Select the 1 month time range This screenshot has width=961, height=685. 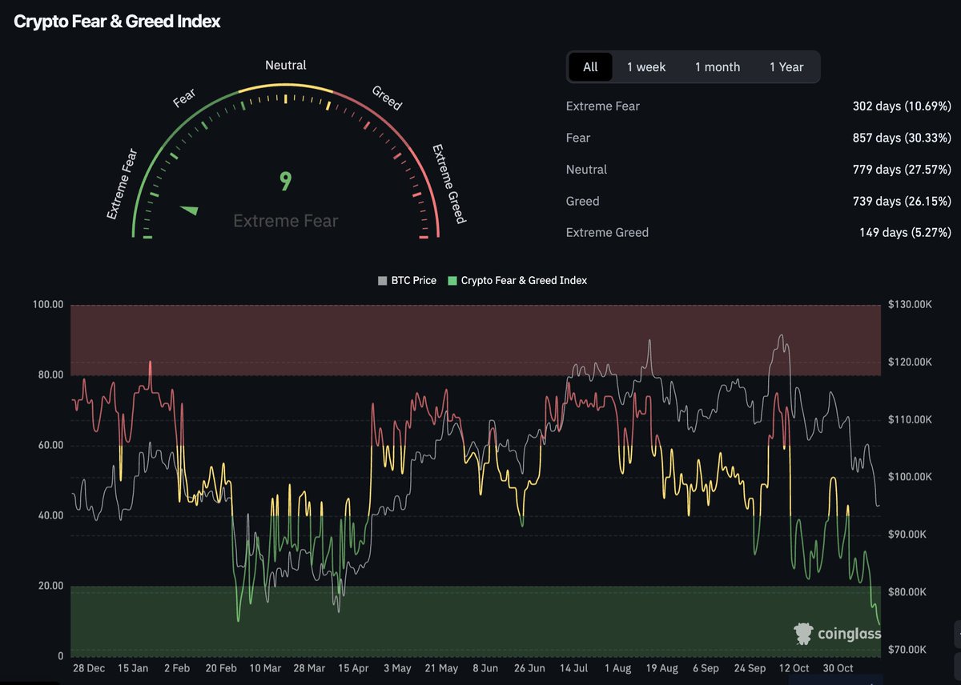[x=718, y=67]
